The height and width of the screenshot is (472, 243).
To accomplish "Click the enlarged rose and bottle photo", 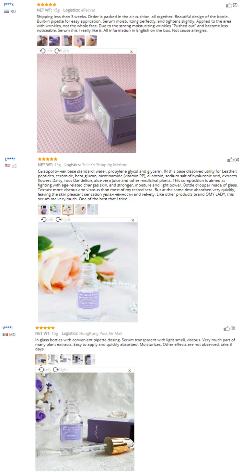I will point(88,272).
